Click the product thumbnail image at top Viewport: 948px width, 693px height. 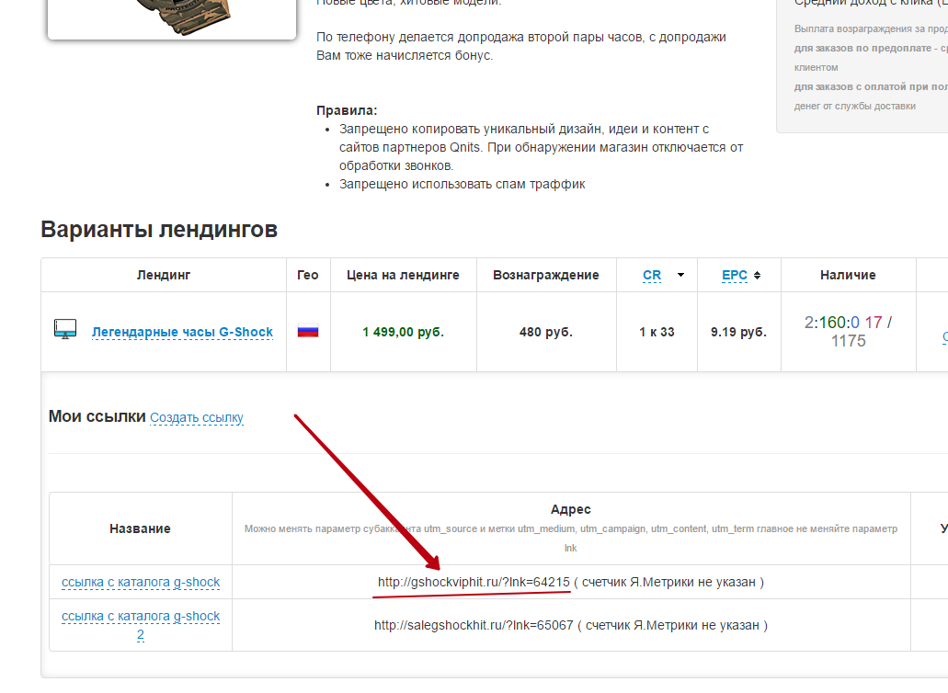(171, 18)
